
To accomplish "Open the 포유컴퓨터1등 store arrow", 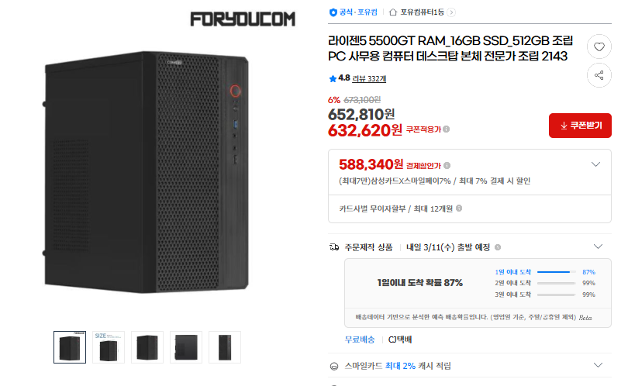I will (x=451, y=12).
